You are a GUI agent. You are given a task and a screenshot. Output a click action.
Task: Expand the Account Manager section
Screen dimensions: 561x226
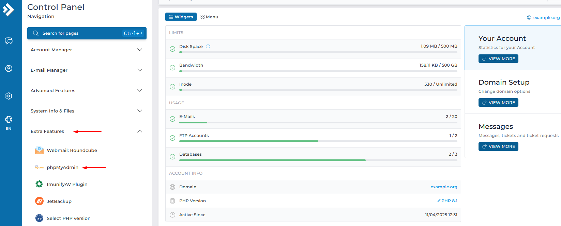coord(87,50)
